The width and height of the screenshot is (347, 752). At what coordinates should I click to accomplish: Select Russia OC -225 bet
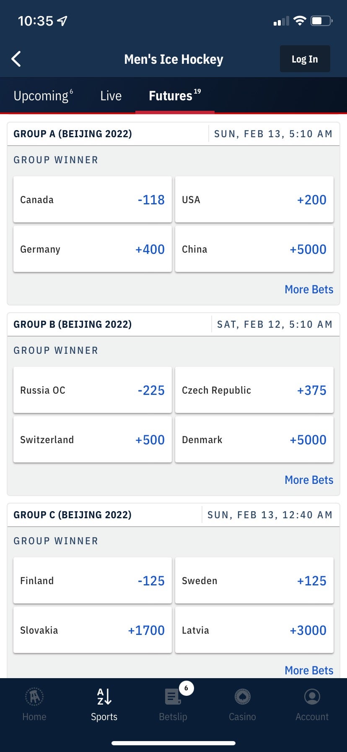(93, 390)
